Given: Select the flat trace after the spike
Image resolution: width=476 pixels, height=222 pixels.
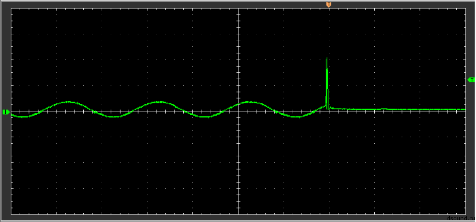Looking at the screenshot, I should pyautogui.click(x=394, y=109).
